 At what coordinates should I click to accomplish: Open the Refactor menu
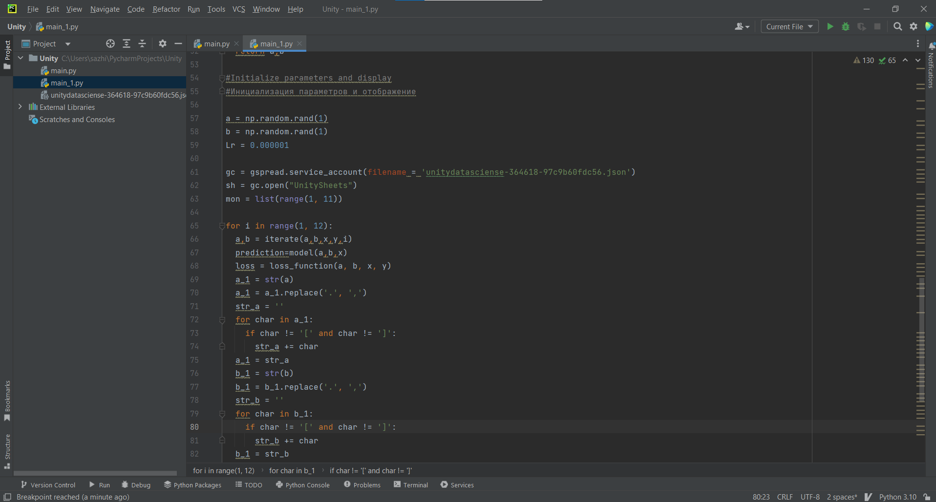click(166, 9)
